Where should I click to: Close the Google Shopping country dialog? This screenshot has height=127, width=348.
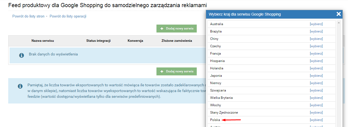(339, 14)
